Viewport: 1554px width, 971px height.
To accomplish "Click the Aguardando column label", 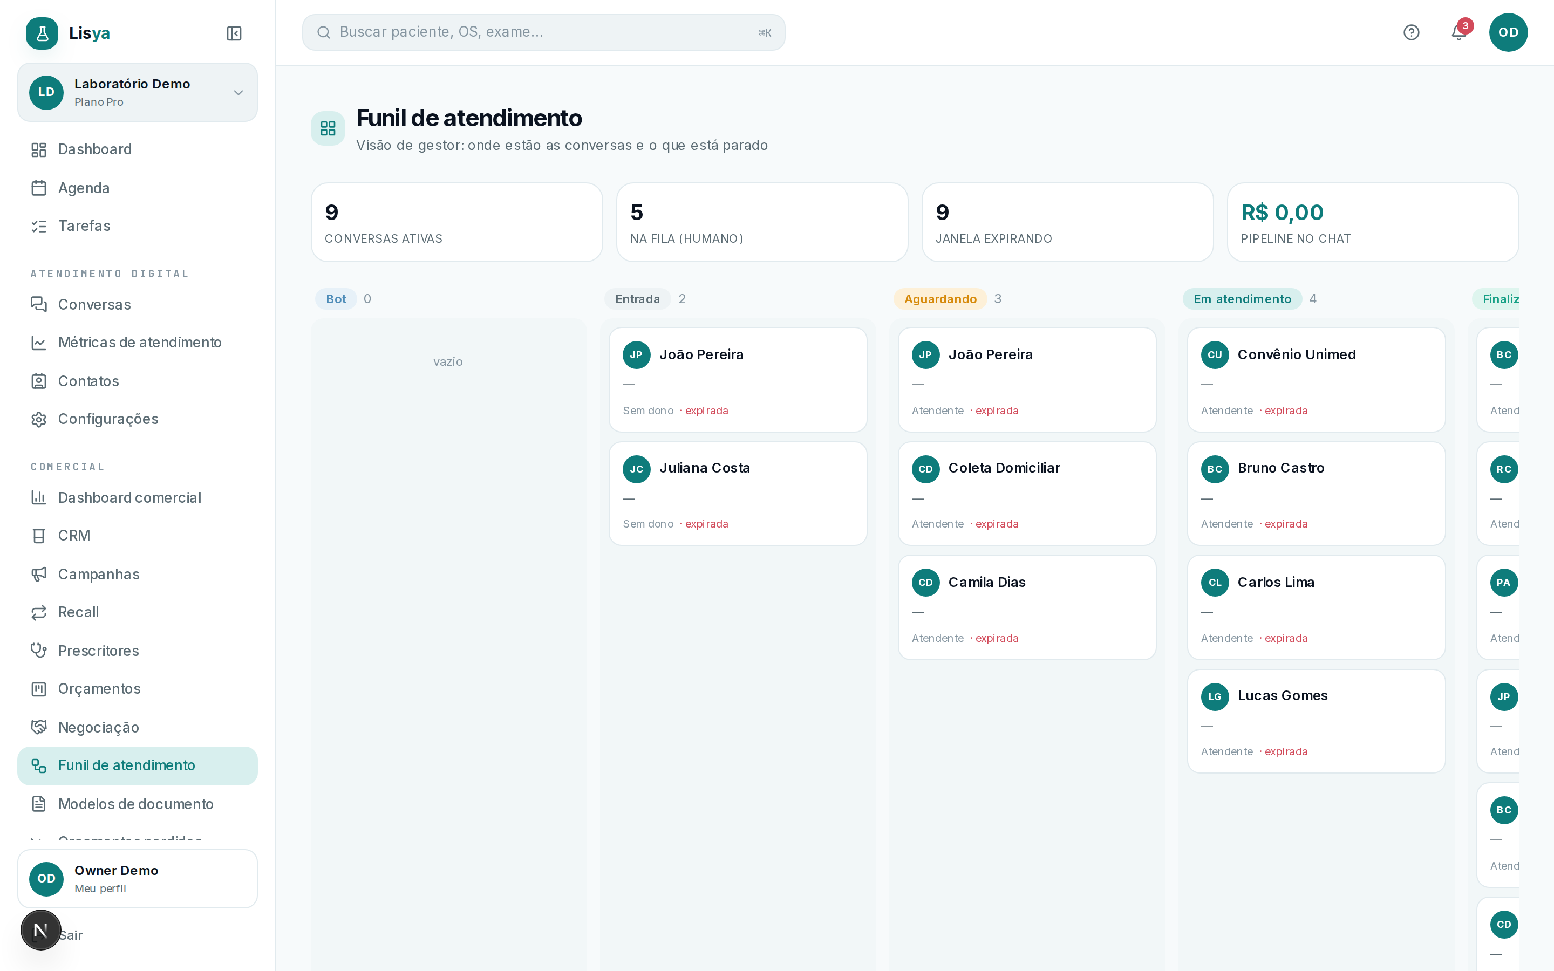I will (940, 299).
